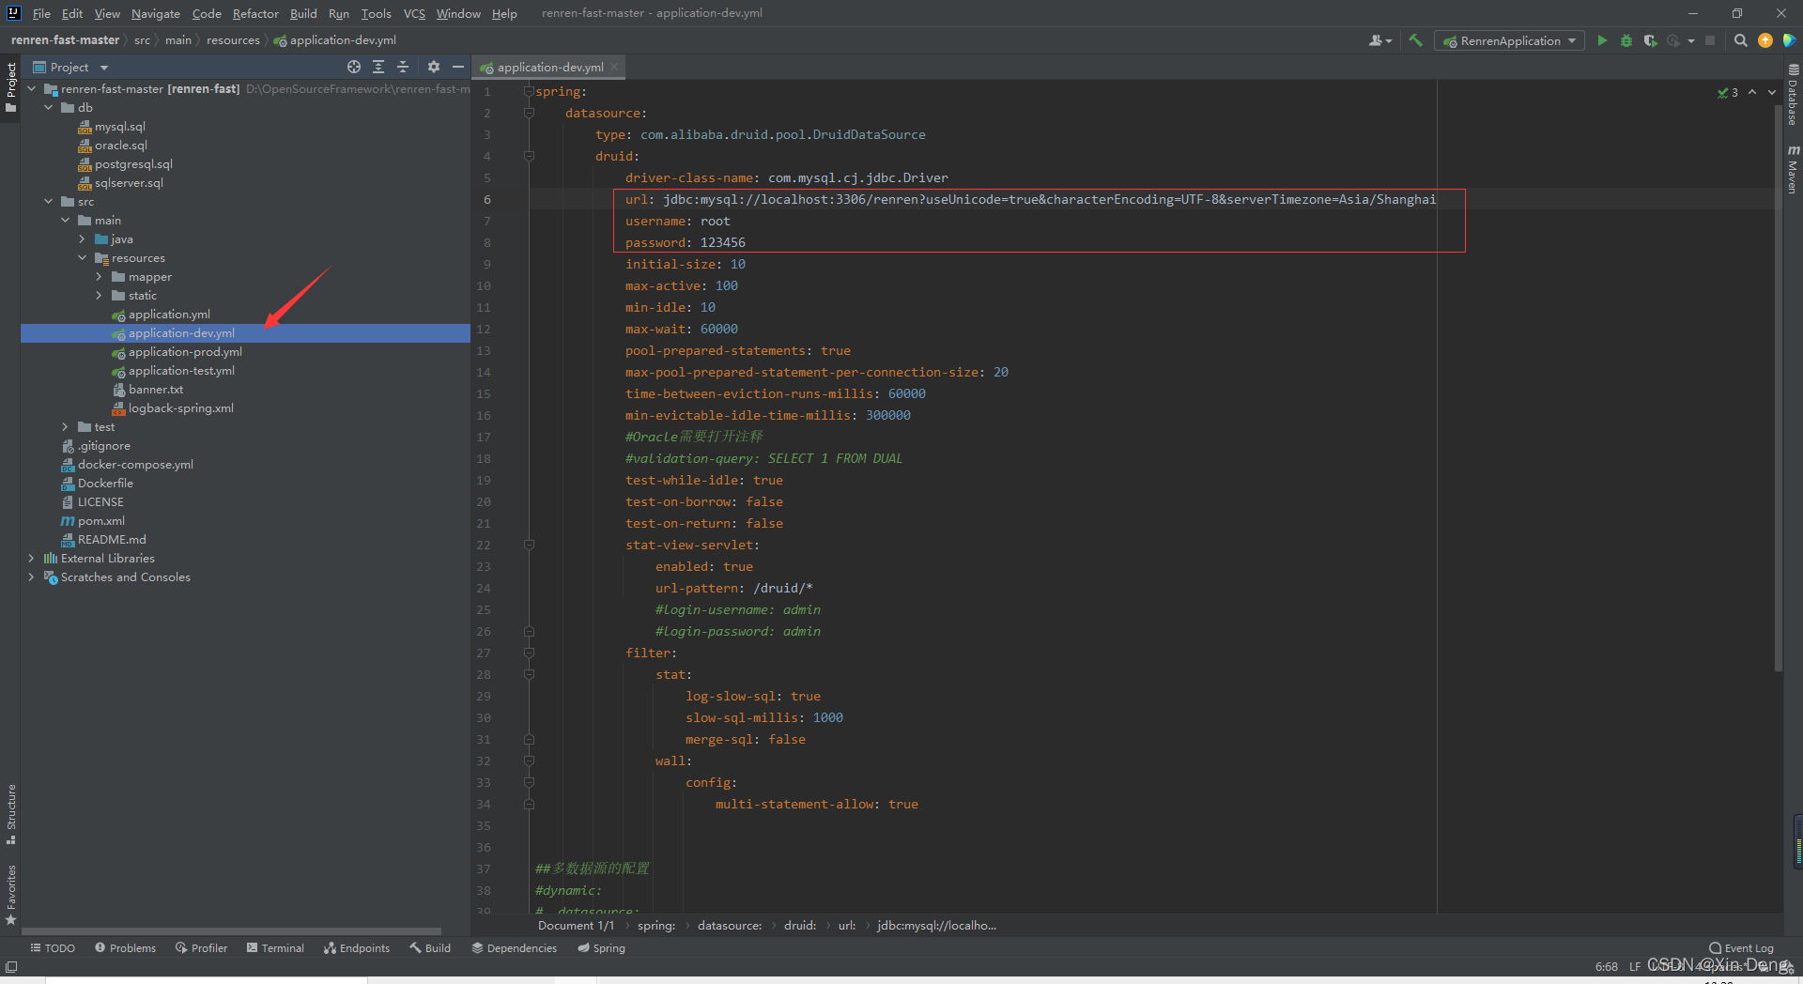1803x984 pixels.
Task: Build project with hammer icon
Action: [x=1415, y=40]
